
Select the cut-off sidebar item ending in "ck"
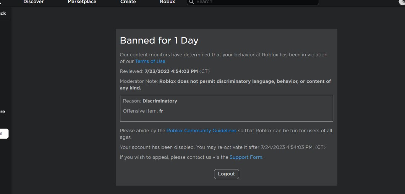(3, 14)
